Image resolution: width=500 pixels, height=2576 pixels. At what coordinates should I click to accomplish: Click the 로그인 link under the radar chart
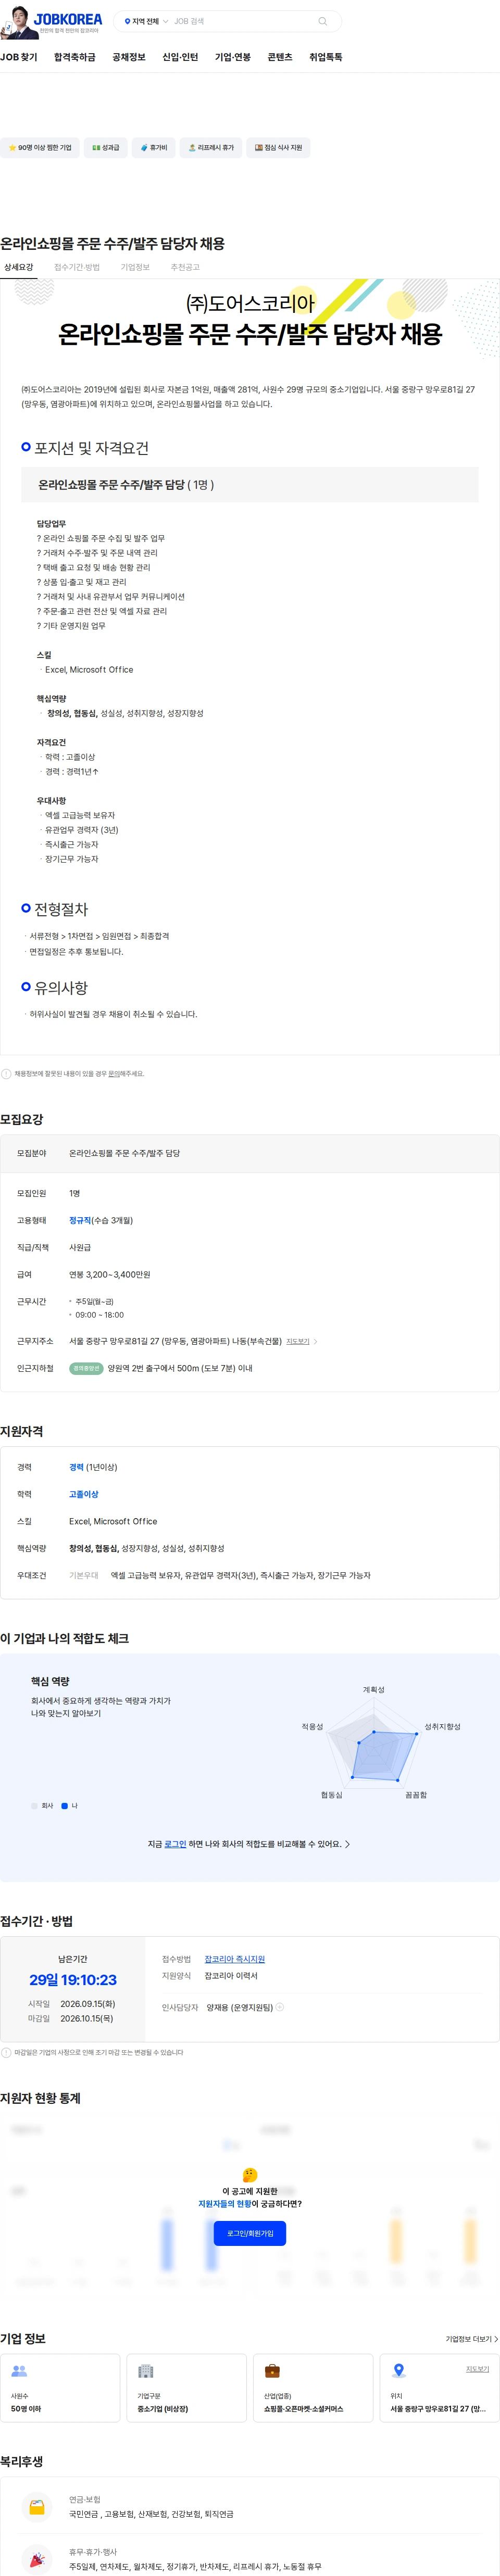pos(175,1843)
